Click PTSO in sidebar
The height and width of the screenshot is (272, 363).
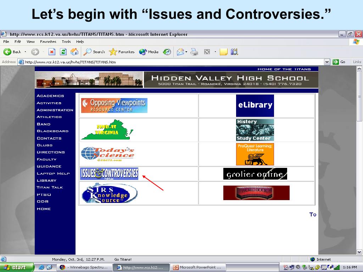tap(44, 194)
